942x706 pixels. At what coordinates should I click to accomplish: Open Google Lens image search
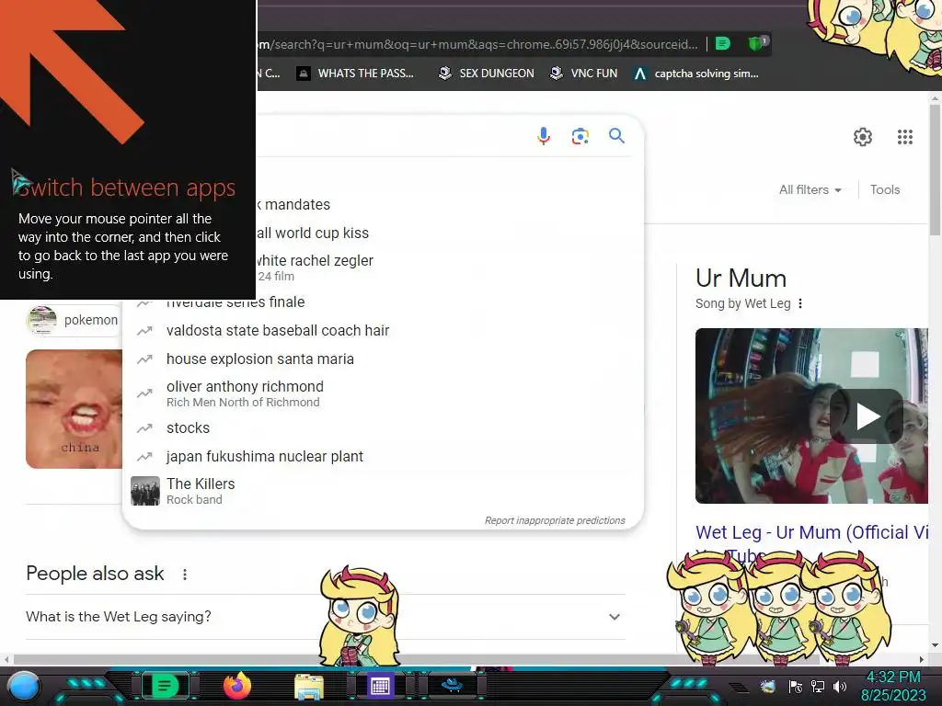pos(580,136)
